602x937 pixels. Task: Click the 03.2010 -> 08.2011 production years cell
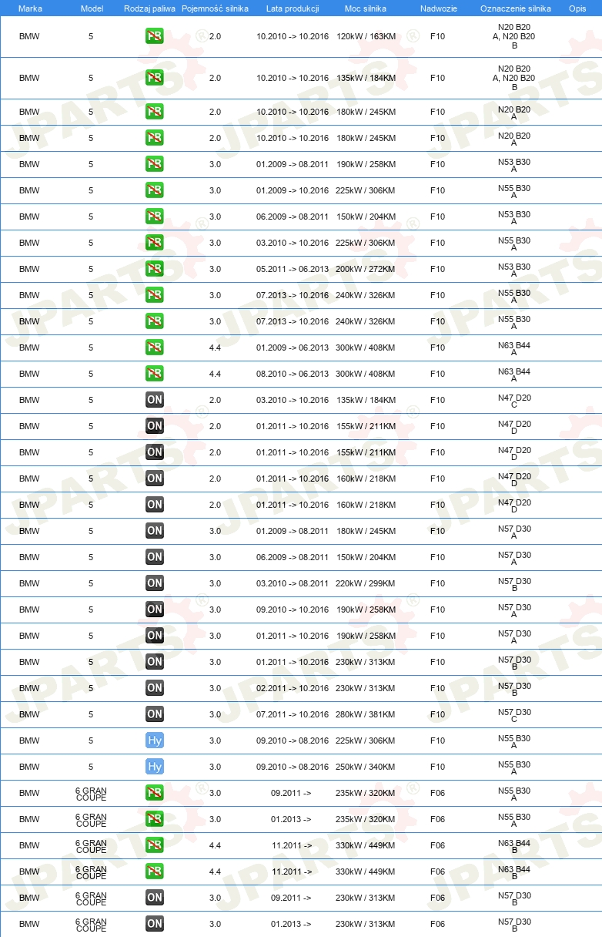pyautogui.click(x=293, y=583)
